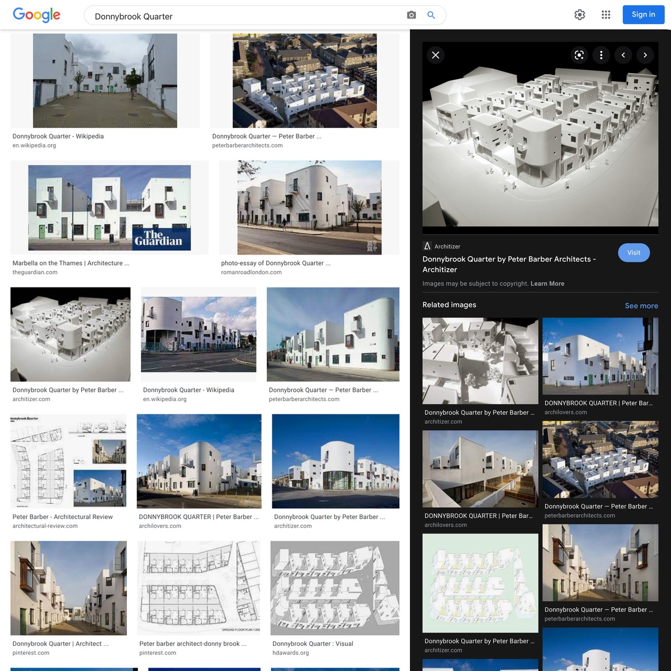The height and width of the screenshot is (671, 671).
Task: Open the archilovers related image of Donnybrook Quarter
Action: pos(601,356)
